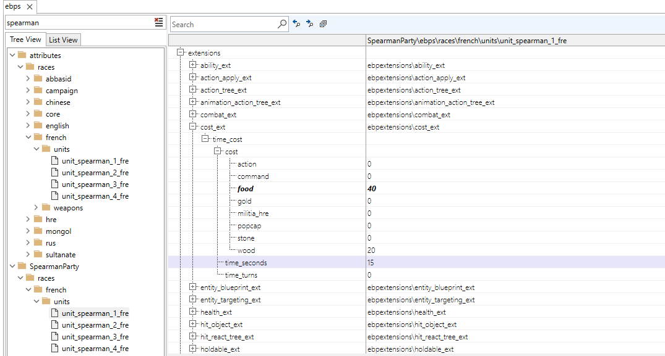The width and height of the screenshot is (665, 356).
Task: Collapse the SpearmanParty root node
Action: coord(12,266)
